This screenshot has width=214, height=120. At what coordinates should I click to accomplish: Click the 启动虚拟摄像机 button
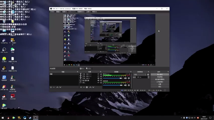tap(160, 79)
